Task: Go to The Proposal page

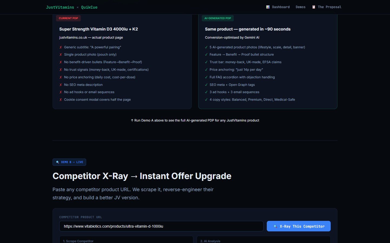Action: click(329, 7)
